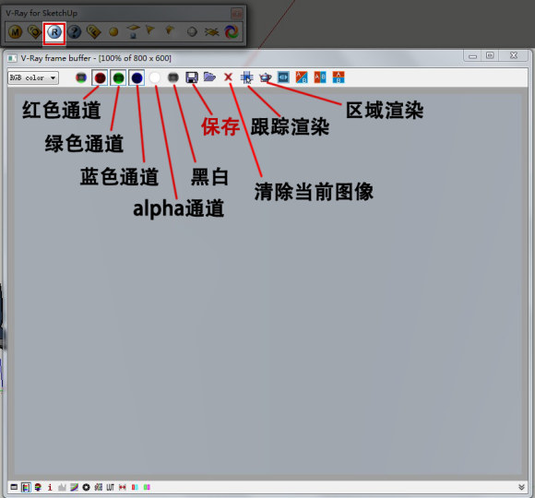Create a V-Ray rectangle light icon

[x=134, y=31]
